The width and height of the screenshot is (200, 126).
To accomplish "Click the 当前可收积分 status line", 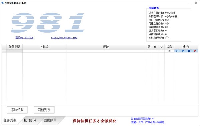I will (x=158, y=34).
